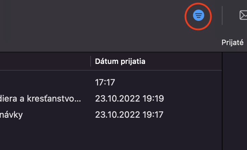Click the envelope get-mail icon
The height and width of the screenshot is (150, 247).
[x=243, y=15]
